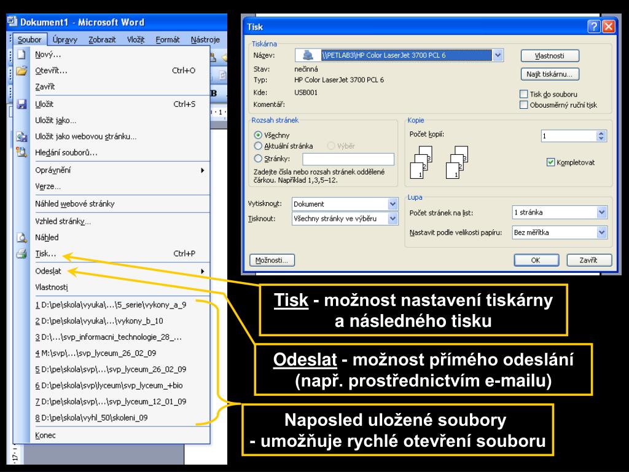This screenshot has height=472, width=629.
Task: Select the Výběr radio option
Action: pos(331,146)
